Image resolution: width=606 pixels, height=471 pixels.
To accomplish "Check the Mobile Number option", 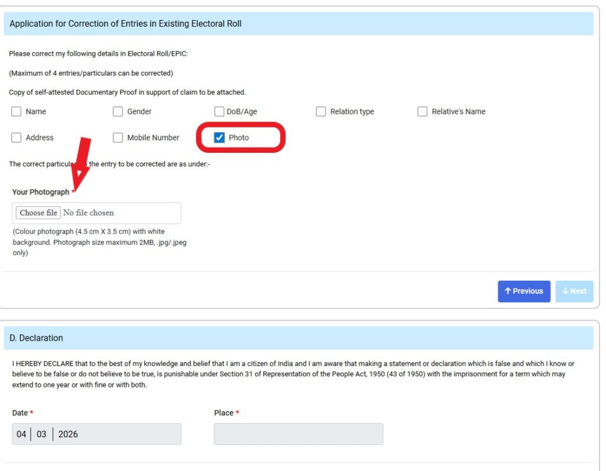I will coord(118,137).
